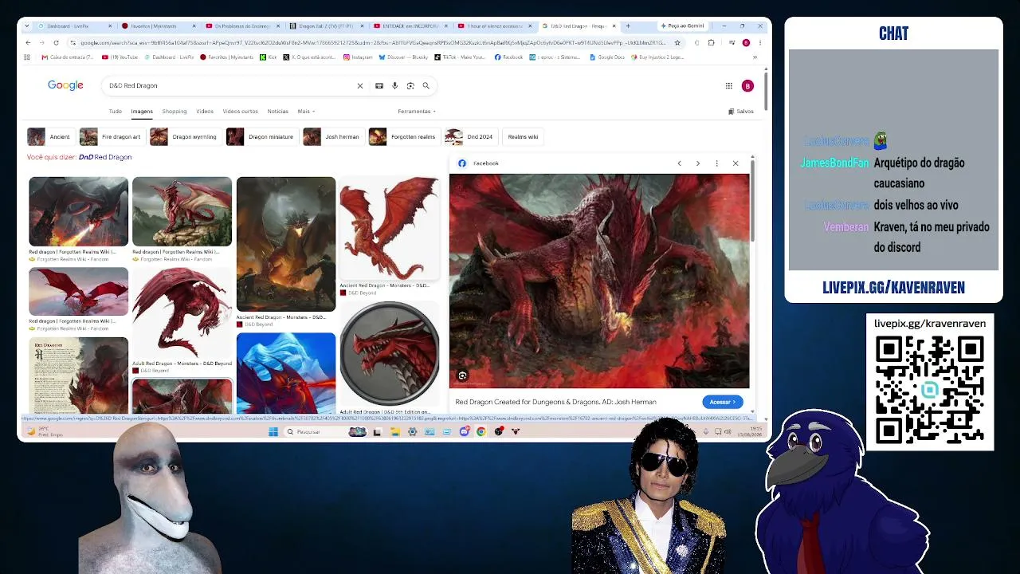Search this image with Lens overlay icon
Viewport: 1020px width, 574px height.
[462, 375]
